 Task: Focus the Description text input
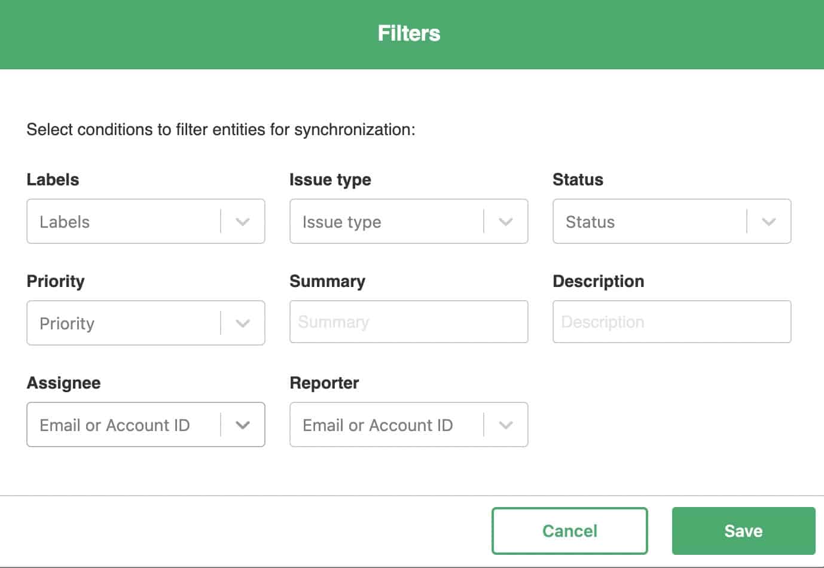pos(672,322)
